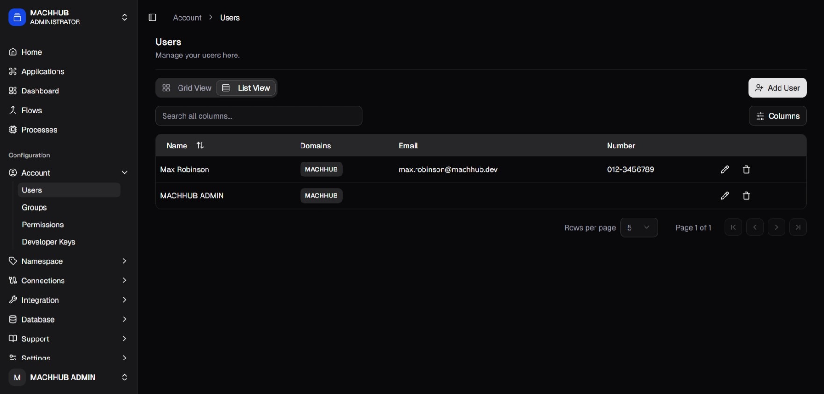The width and height of the screenshot is (824, 394).
Task: Edit the Max Robinson user
Action: coord(724,169)
